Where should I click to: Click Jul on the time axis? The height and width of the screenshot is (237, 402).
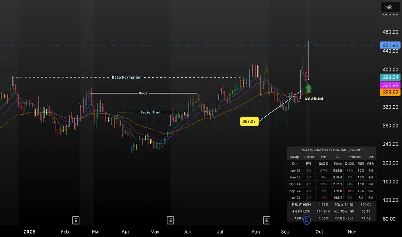pyautogui.click(x=220, y=232)
